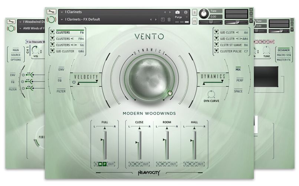Switch to the ENV tab
The image size is (299, 186).
(x=61, y=69)
